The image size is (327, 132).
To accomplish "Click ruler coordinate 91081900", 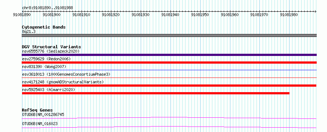I will pyautogui.click(x=51, y=15).
